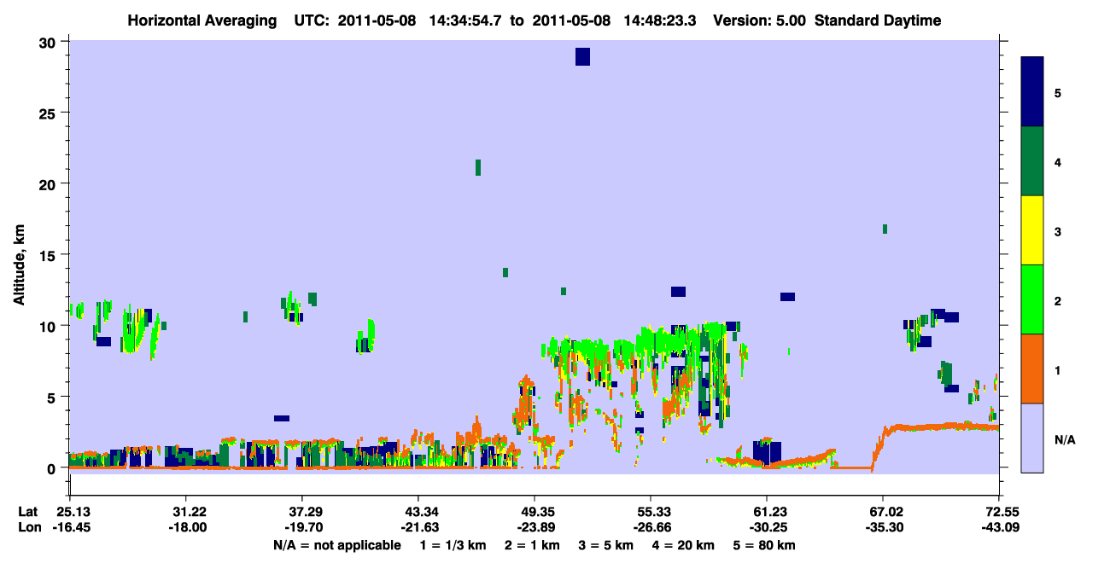The image size is (1110, 569).
Task: Click latitude value 72.55
Action: coord(999,512)
